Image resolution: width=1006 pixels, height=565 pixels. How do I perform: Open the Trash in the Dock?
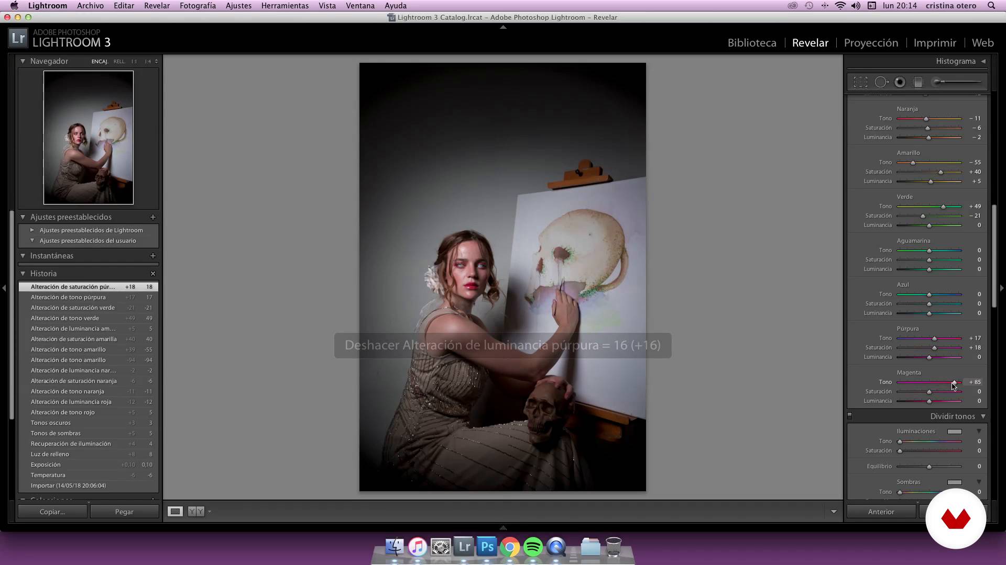coord(614,547)
